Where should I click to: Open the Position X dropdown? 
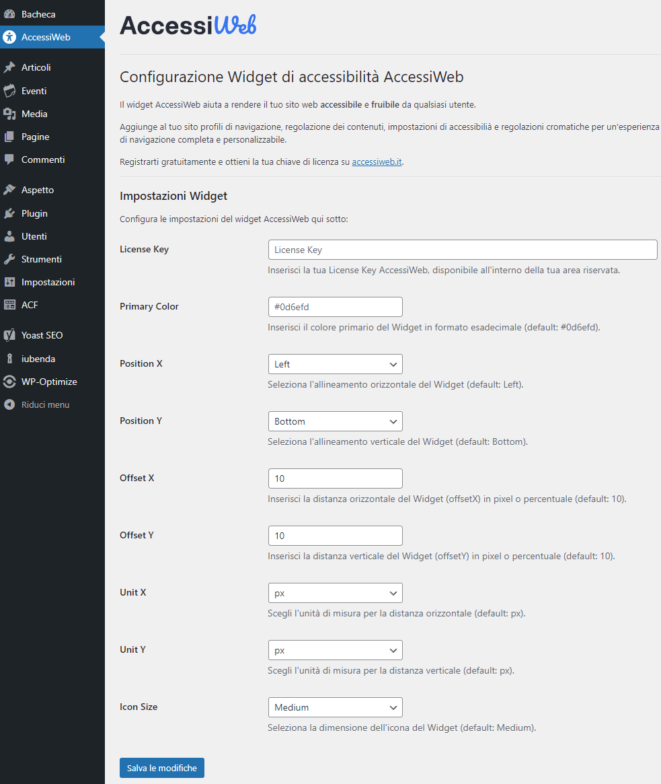pyautogui.click(x=335, y=364)
